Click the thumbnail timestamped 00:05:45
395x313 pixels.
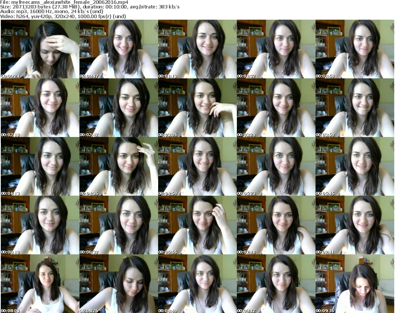[355, 167]
